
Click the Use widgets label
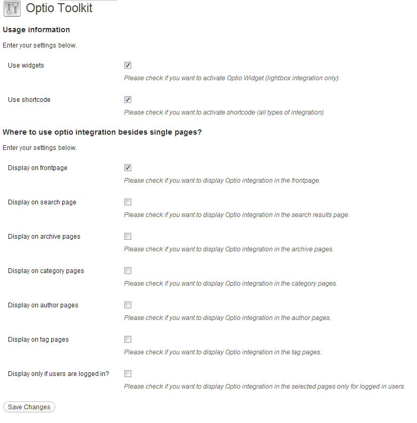[x=26, y=65]
